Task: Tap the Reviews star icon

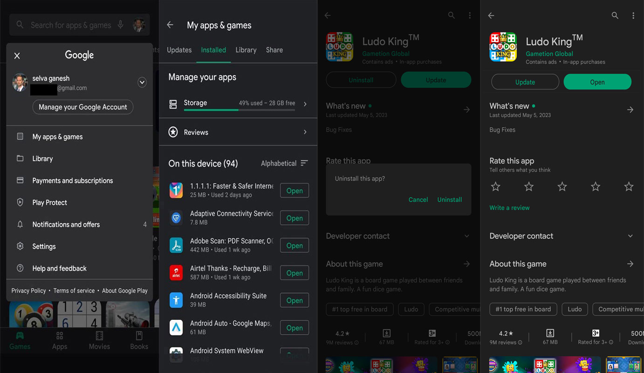Action: click(x=173, y=132)
